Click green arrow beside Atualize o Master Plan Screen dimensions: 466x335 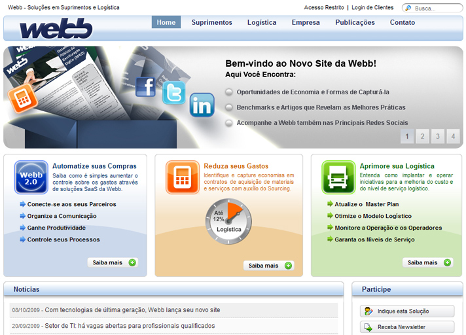330,203
